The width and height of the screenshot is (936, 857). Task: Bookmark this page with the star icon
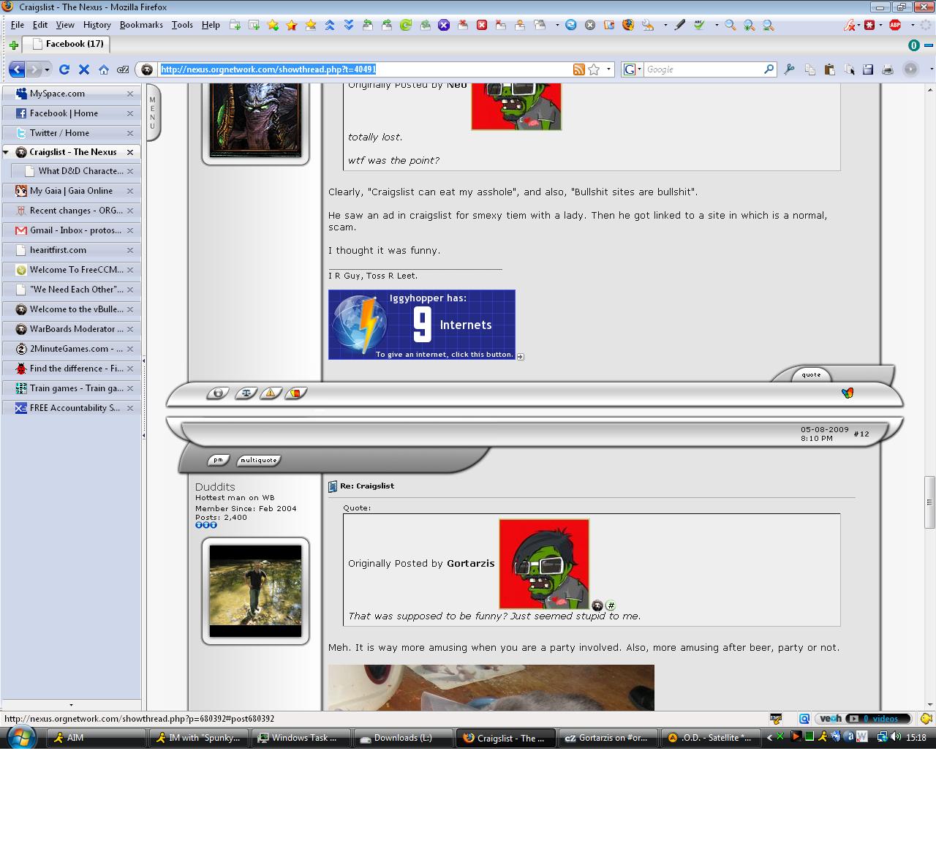coord(594,69)
